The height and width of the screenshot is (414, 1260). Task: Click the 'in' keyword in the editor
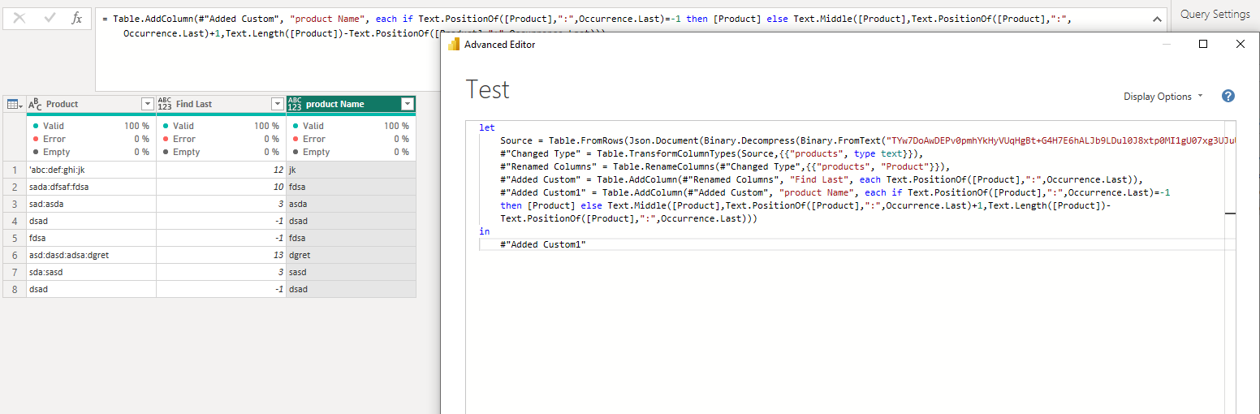tap(485, 231)
